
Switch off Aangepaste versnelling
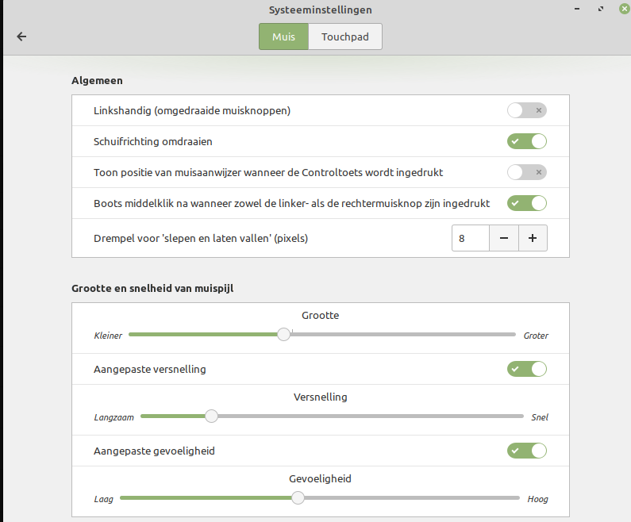(527, 369)
